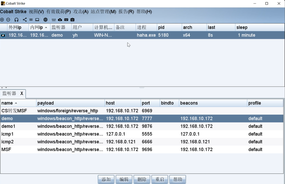Show targets with the laptop icon

[37, 20]
